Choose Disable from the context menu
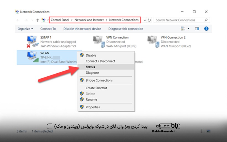 point(106,55)
